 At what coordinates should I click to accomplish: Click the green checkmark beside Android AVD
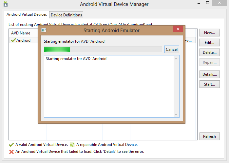coord(13,40)
